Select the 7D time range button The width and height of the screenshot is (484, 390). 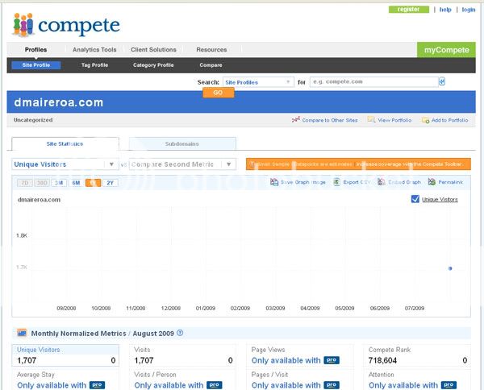[x=25, y=183]
